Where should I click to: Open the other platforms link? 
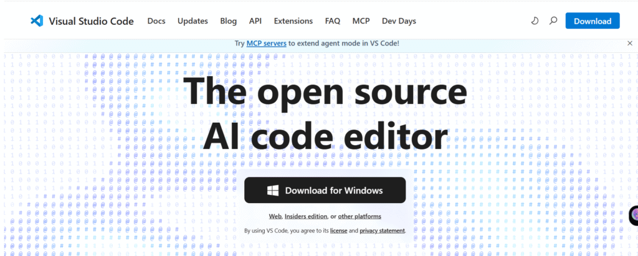(359, 216)
